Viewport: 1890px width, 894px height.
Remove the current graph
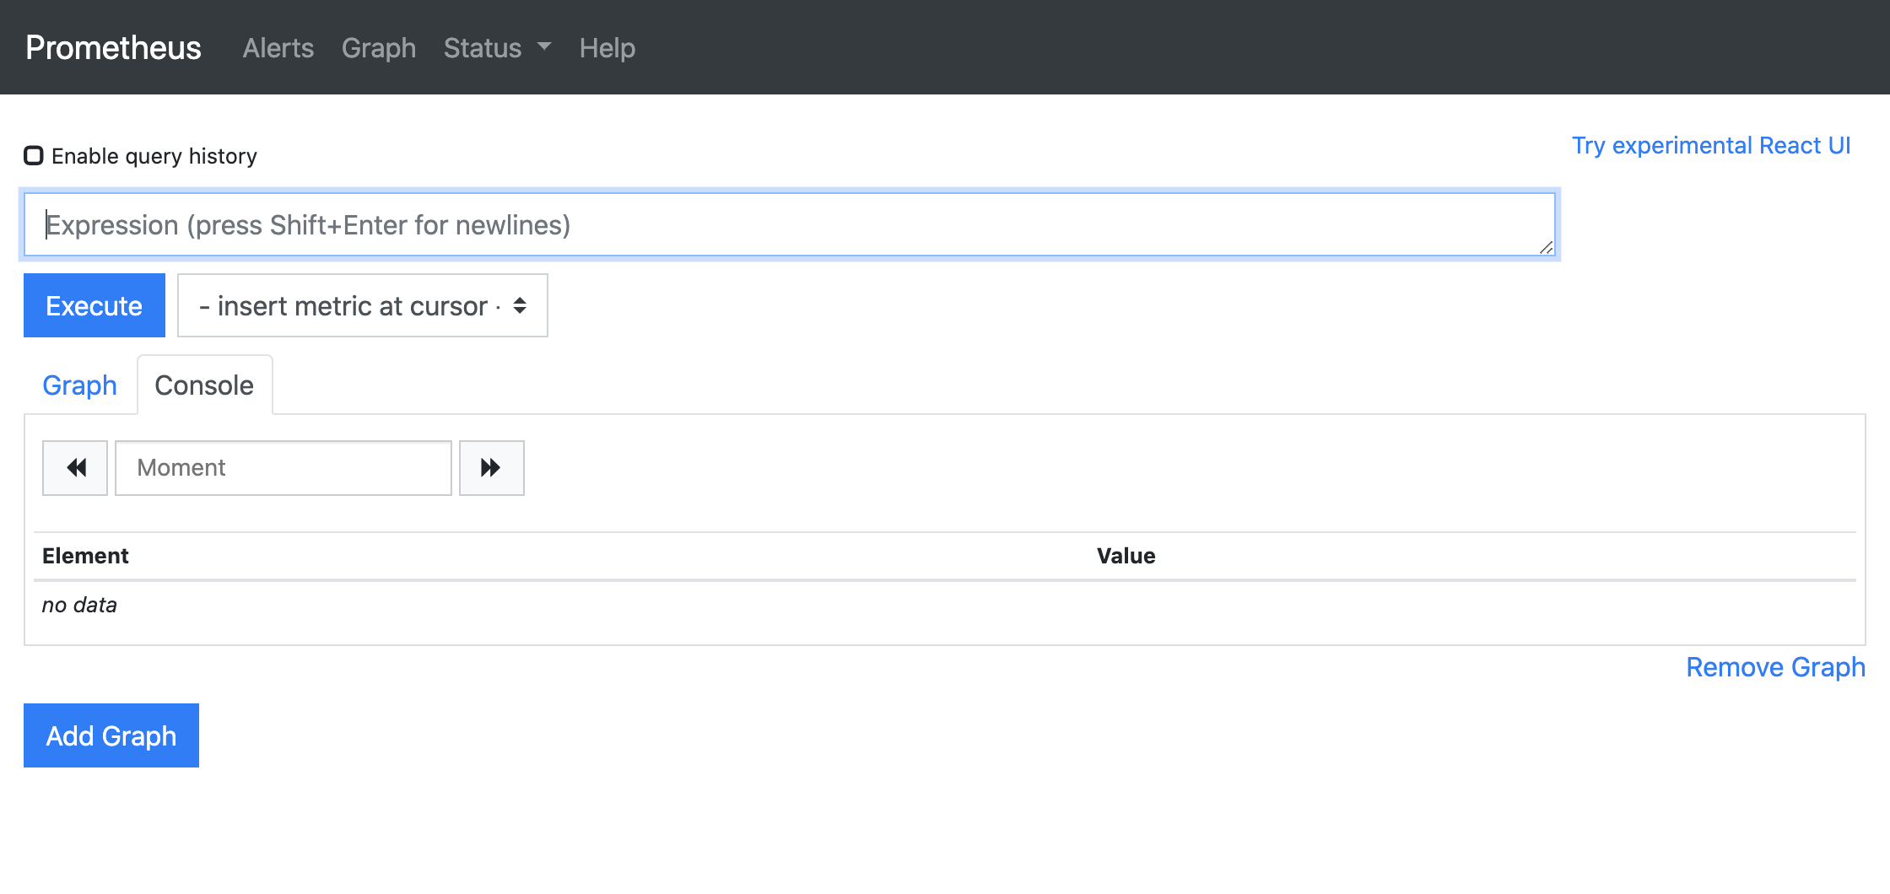point(1776,667)
